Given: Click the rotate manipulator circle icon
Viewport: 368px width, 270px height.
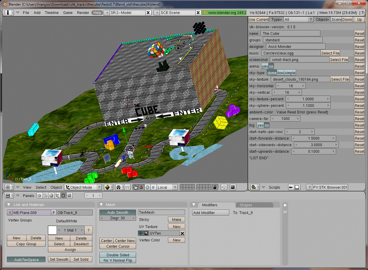Looking at the screenshot, I should pos(147,187).
